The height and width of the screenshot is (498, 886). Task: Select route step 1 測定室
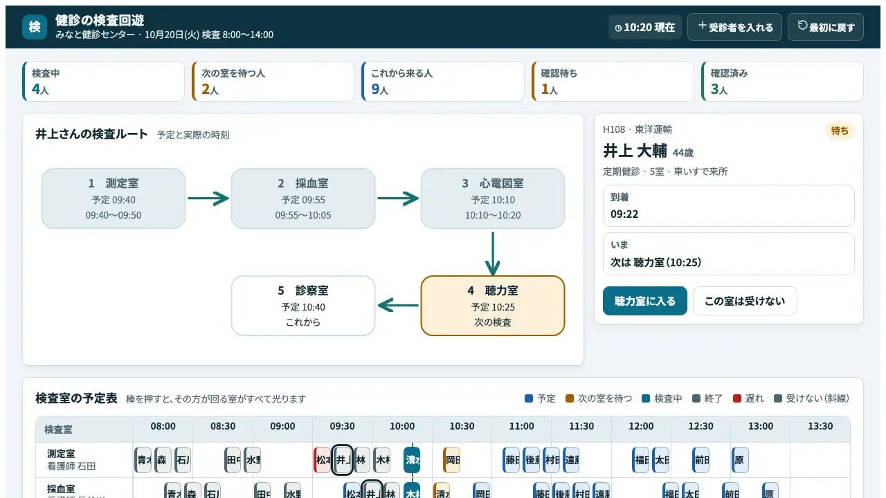point(114,199)
